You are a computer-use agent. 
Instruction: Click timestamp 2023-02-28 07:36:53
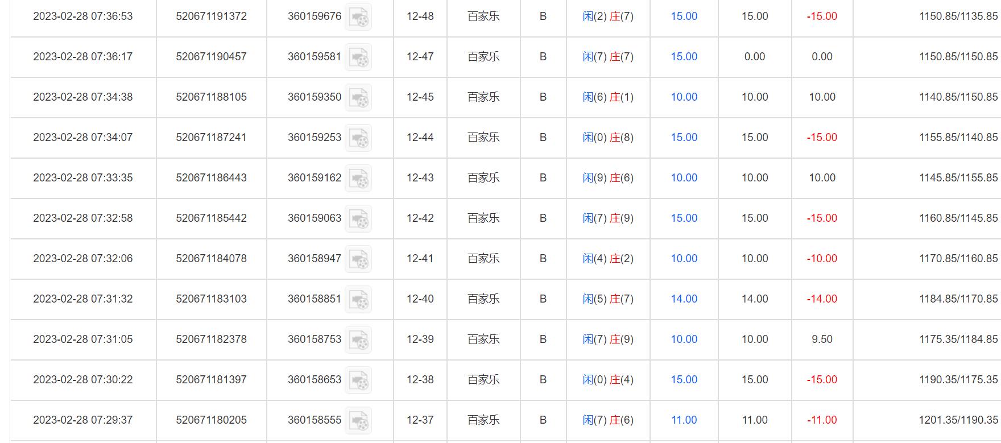[x=83, y=16]
